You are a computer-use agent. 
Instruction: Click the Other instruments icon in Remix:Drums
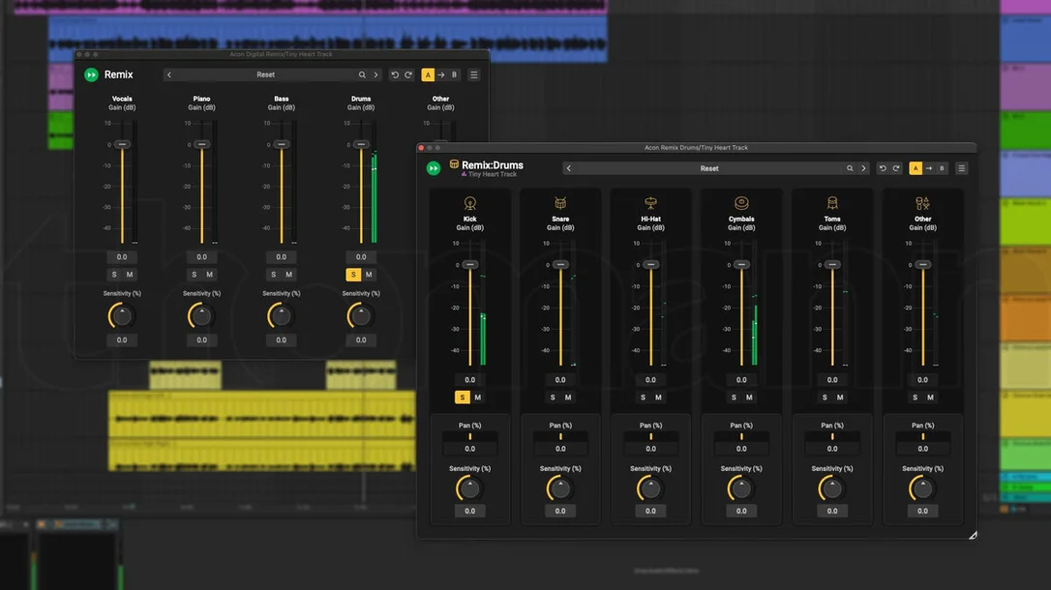[922, 203]
